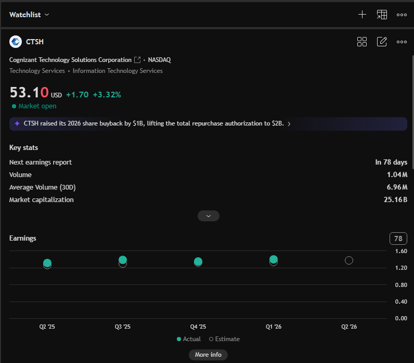414x363 pixels.
Task: Click the In 78 days value
Action: tap(391, 162)
